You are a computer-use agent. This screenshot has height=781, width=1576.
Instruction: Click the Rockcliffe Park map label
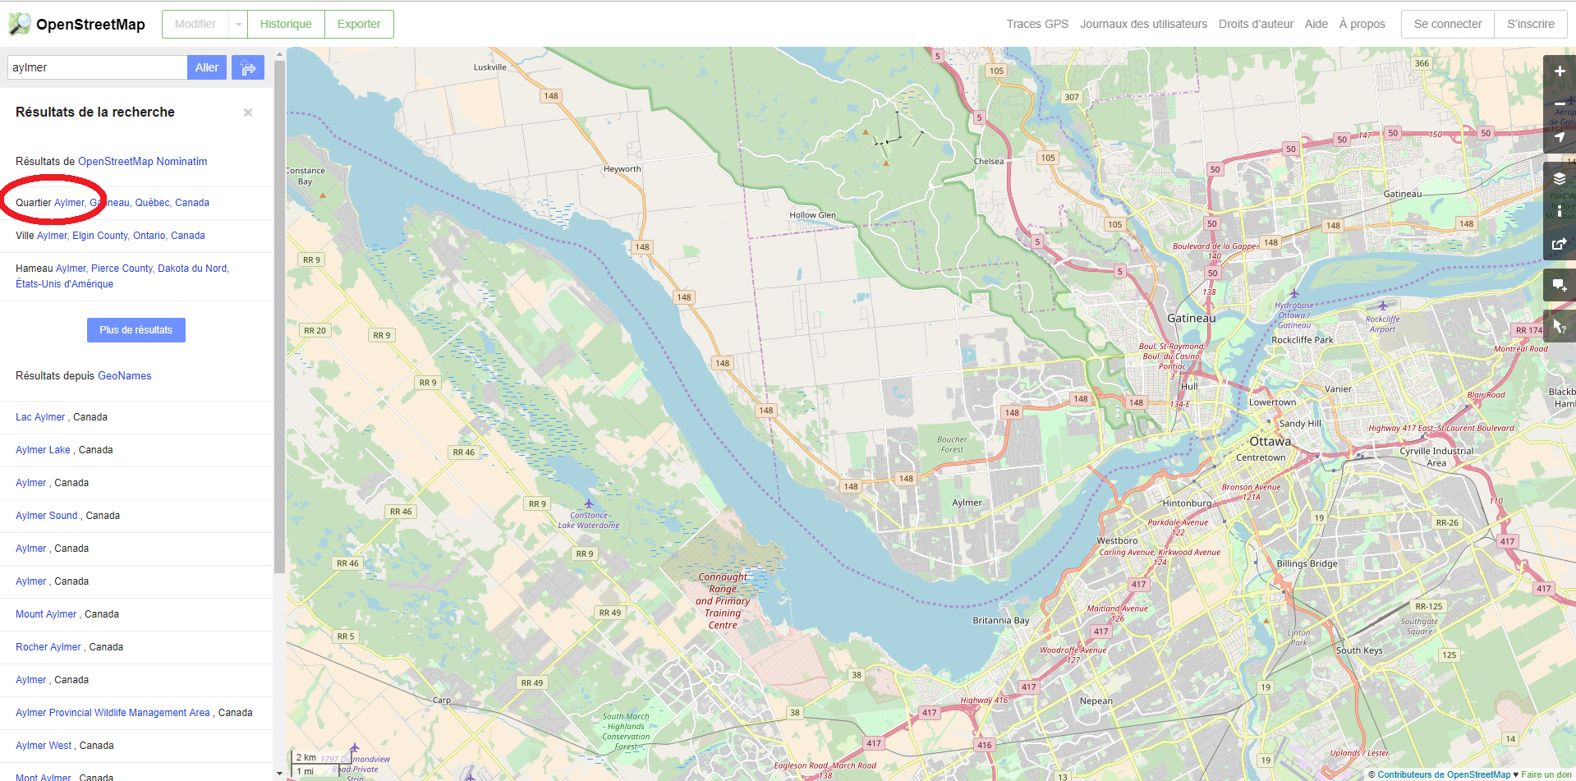[1303, 340]
